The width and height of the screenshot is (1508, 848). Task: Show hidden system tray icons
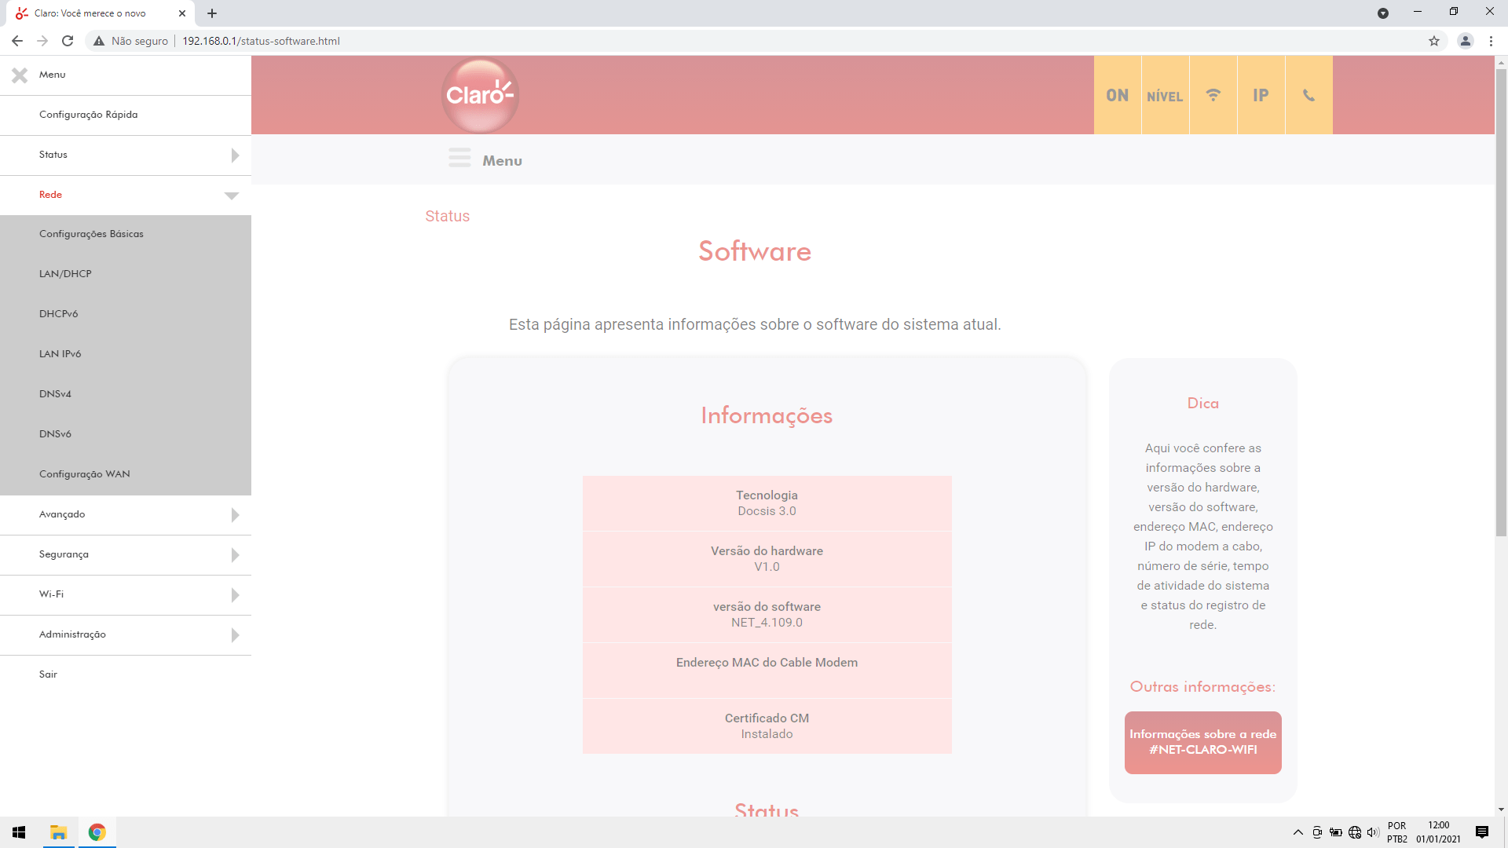coord(1298,832)
